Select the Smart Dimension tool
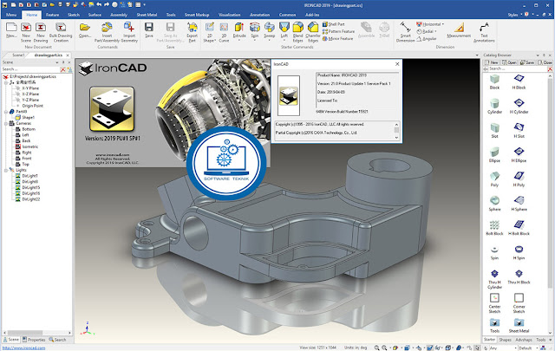This screenshot has width=555, height=351. click(405, 32)
